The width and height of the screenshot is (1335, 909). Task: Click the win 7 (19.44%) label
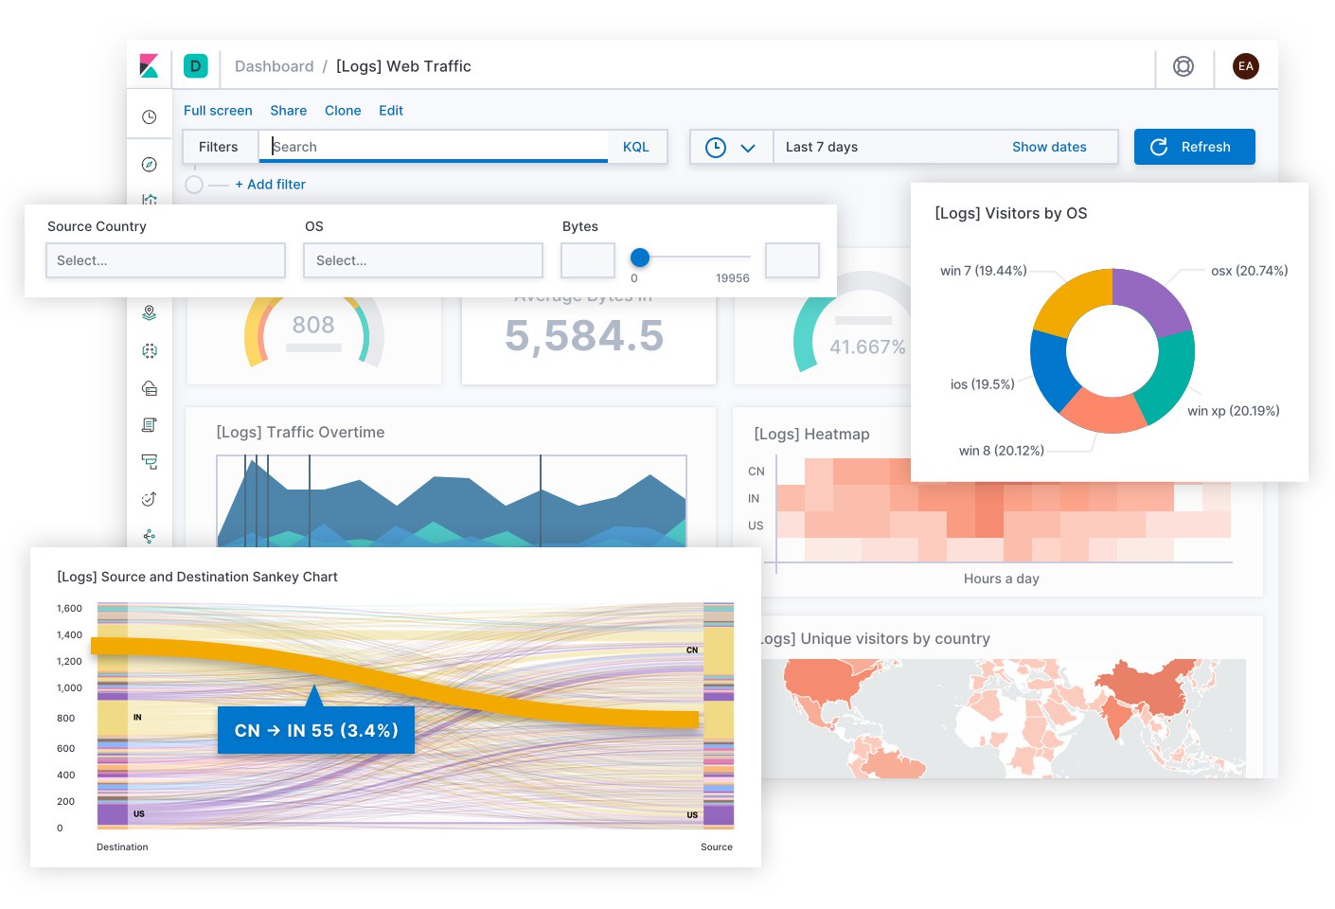(x=984, y=271)
